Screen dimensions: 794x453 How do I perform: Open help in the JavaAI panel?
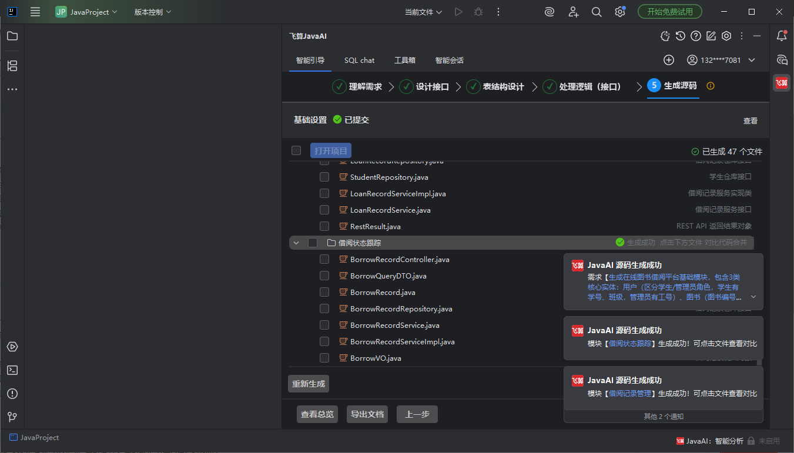696,36
